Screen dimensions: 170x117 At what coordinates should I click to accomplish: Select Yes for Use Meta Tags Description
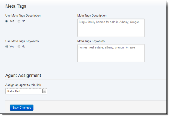pos(7,21)
